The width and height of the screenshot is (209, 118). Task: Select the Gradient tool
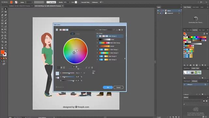tap(6, 36)
